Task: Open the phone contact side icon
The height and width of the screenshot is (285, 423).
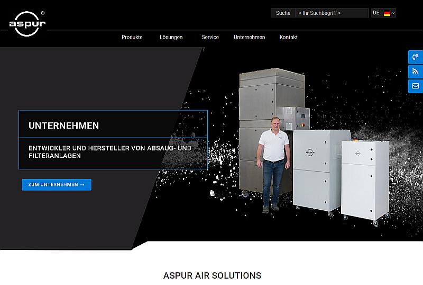Action: 415,57
